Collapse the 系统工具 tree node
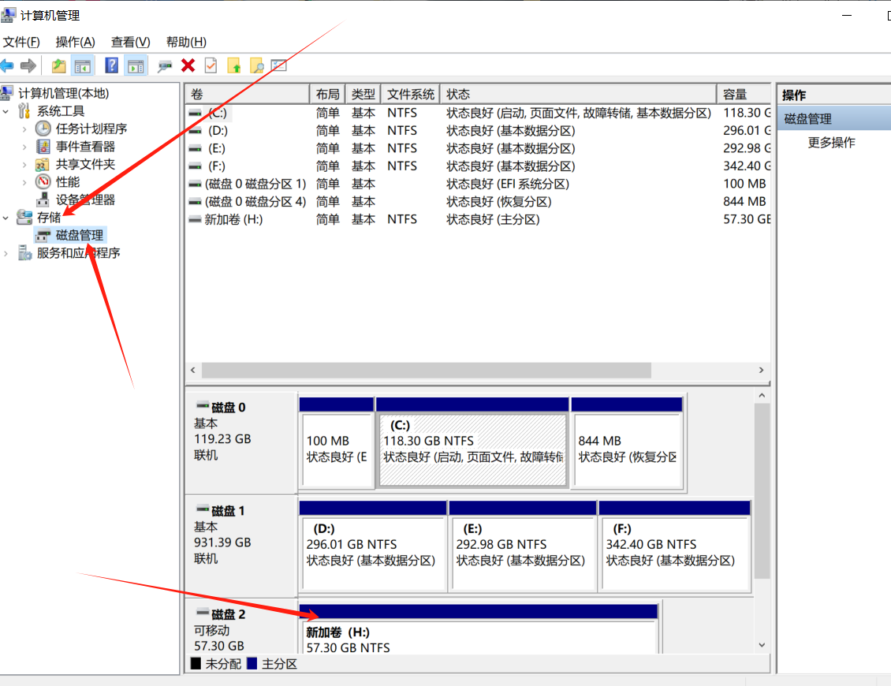 click(6, 111)
